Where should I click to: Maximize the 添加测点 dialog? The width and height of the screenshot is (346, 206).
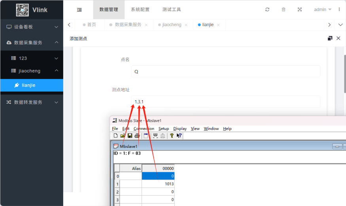point(330,38)
